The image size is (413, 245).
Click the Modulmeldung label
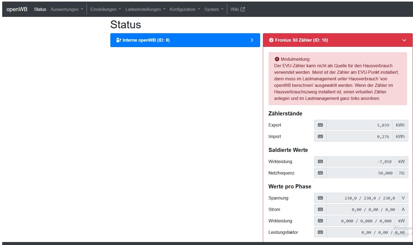[x=296, y=59]
